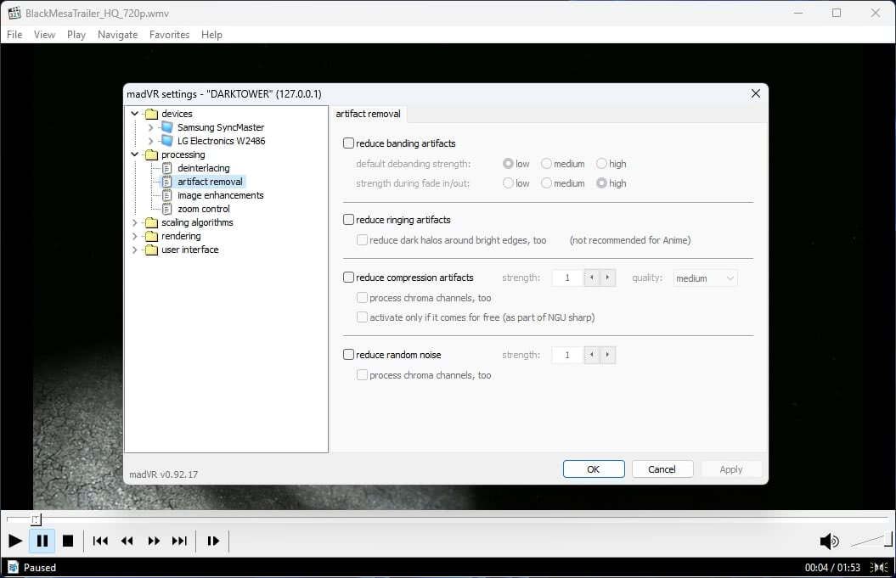Viewport: 896px width, 578px height.
Task: Click the frame step icon
Action: click(213, 541)
